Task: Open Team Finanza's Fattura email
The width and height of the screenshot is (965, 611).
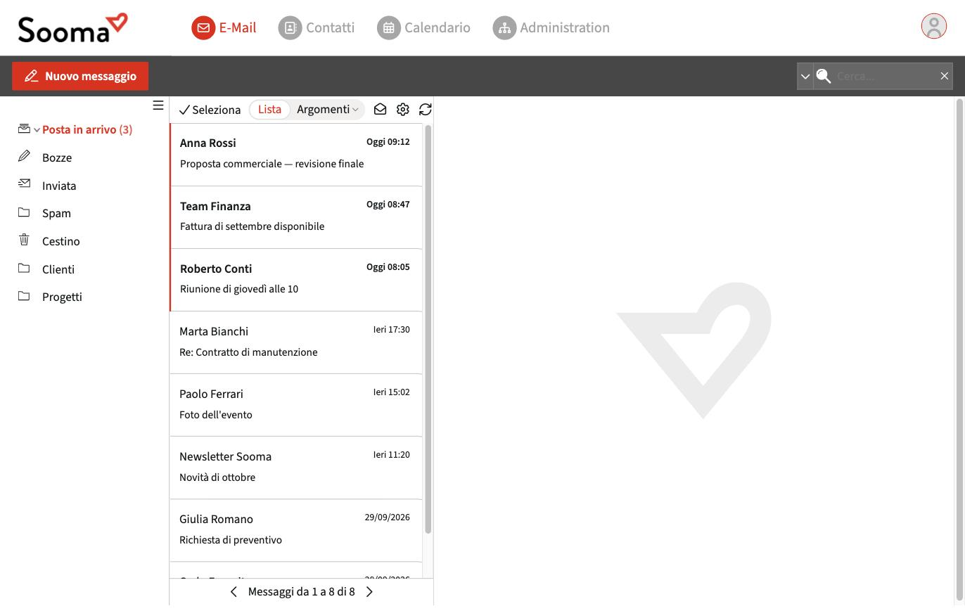Action: (296, 217)
